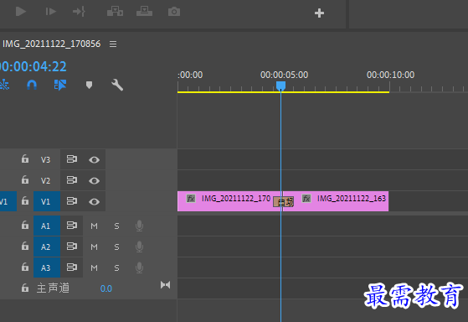Toggle track targeting for V1
Screen dimensions: 468x322
47,201
